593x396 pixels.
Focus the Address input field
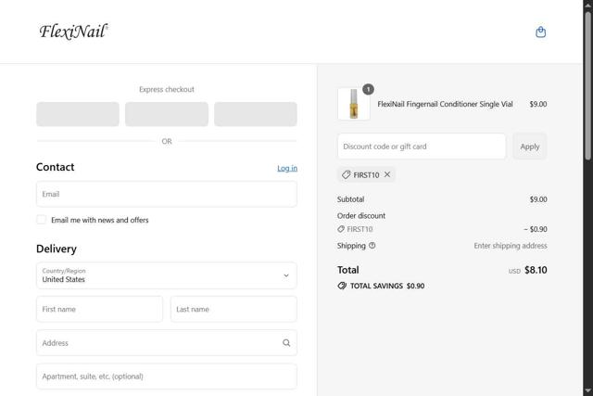pyautogui.click(x=167, y=342)
